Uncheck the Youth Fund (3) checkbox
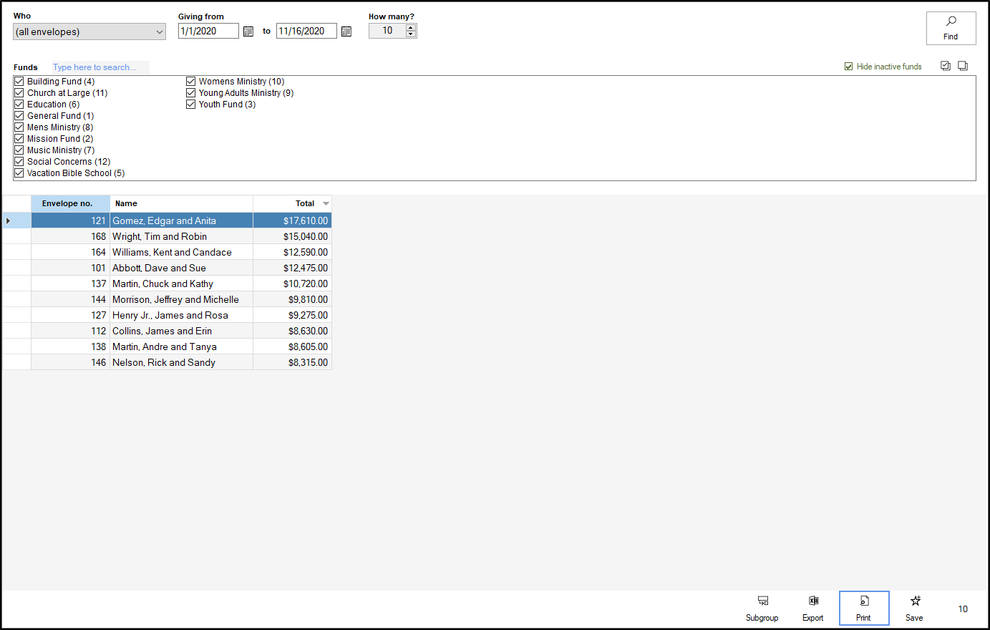The height and width of the screenshot is (630, 990). coord(191,105)
